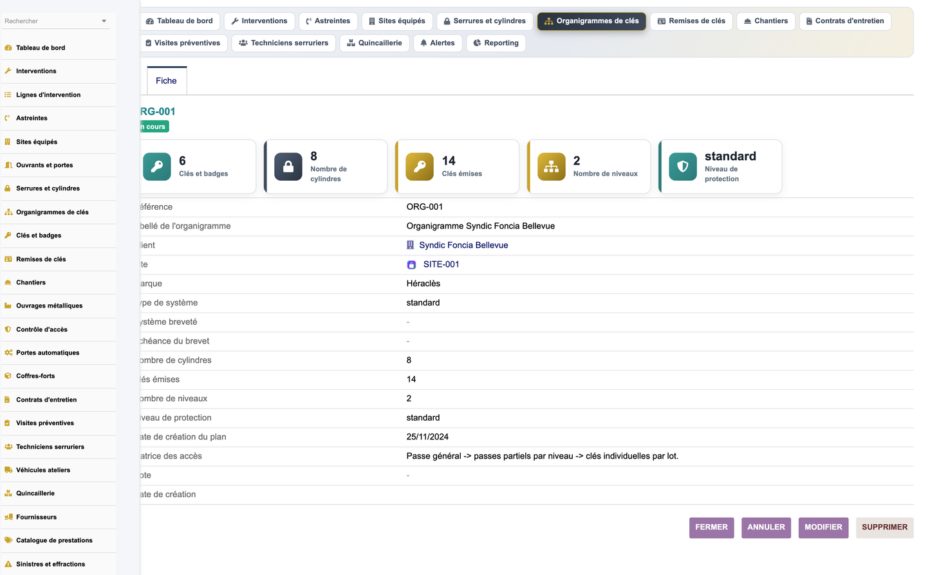Click the gold key icon on Clés émises card

420,167
